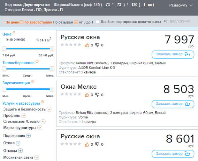Click help icon next to Звукоизоляция
This screenshot has width=198, height=161.
click(33, 82)
